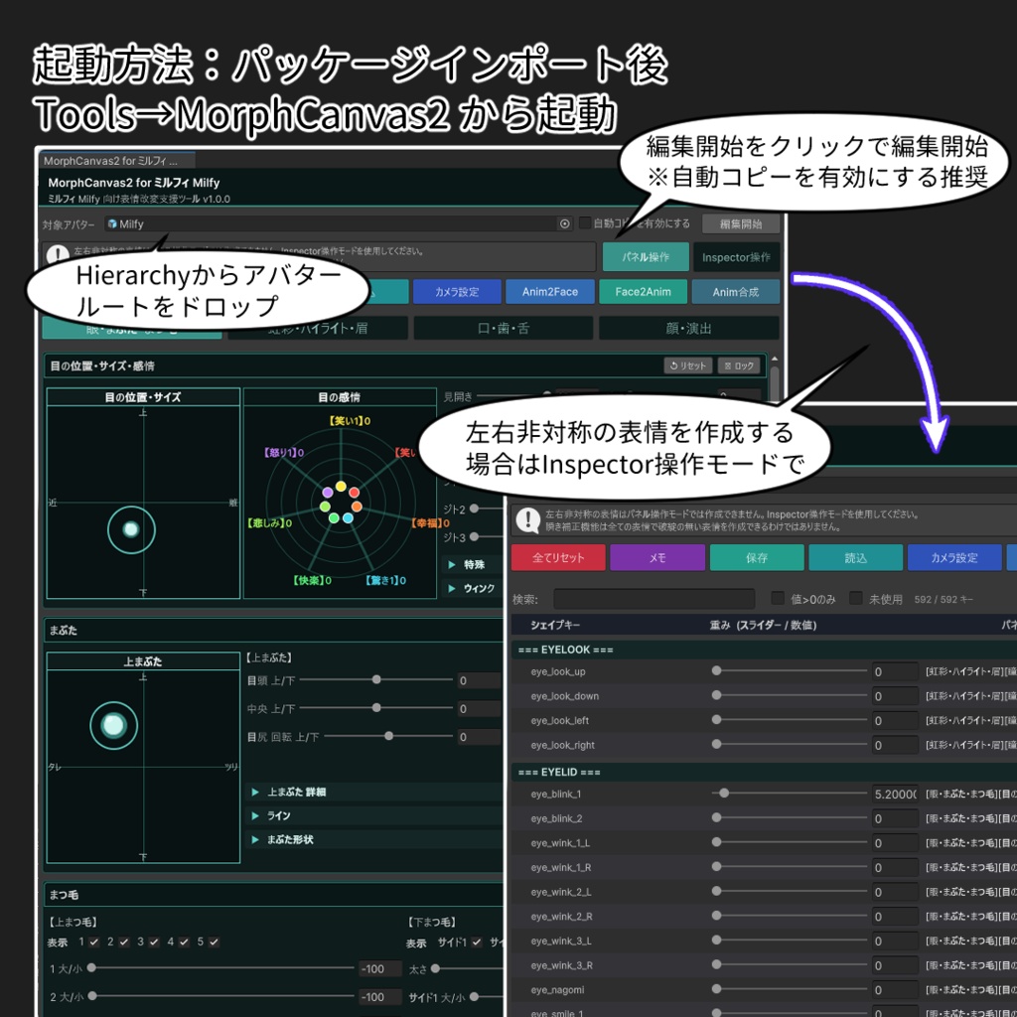Click the eye_blink_1 value field showing 5.2000

click(895, 794)
